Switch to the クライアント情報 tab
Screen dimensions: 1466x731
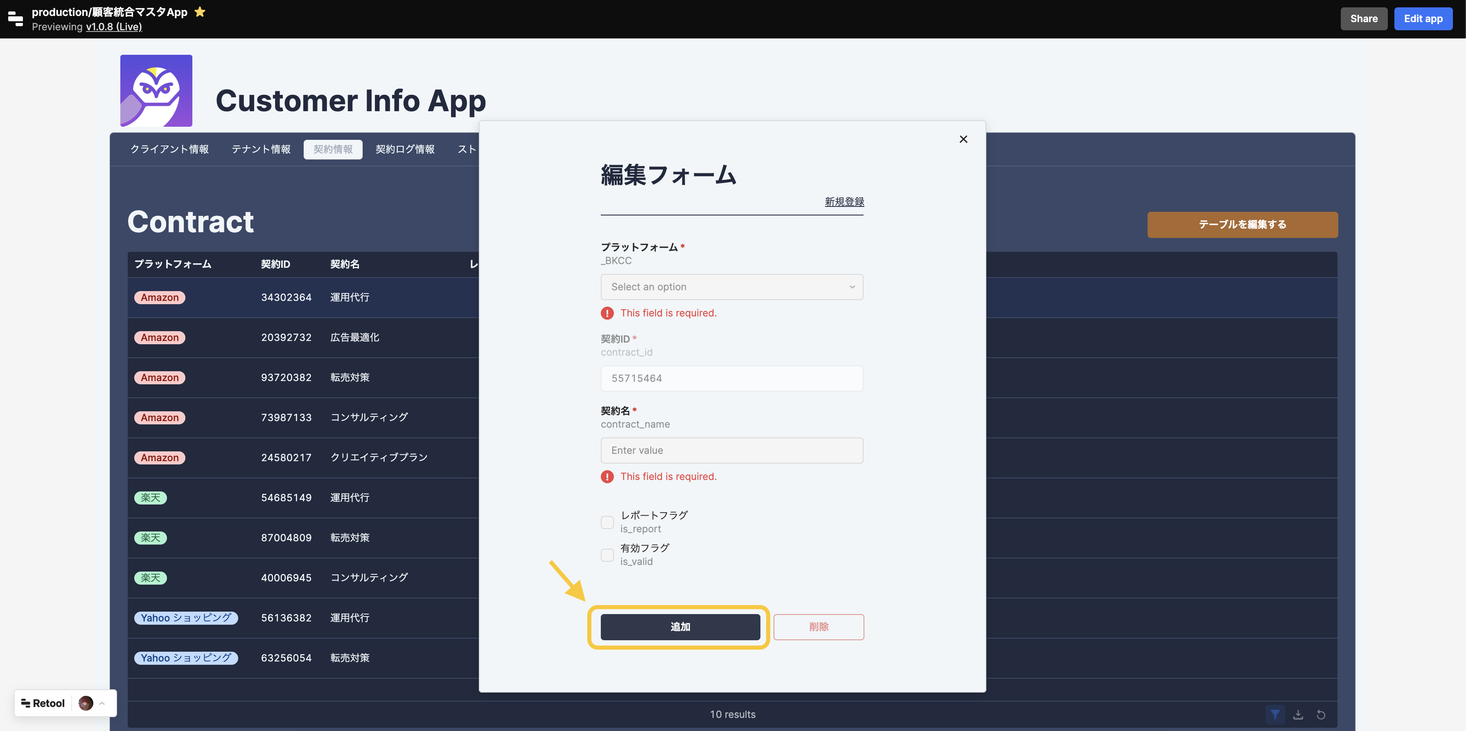pos(169,149)
